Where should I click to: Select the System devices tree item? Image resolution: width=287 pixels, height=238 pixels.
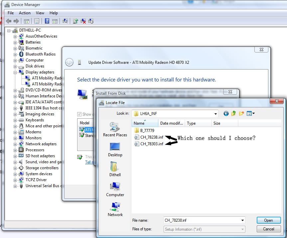click(39, 174)
